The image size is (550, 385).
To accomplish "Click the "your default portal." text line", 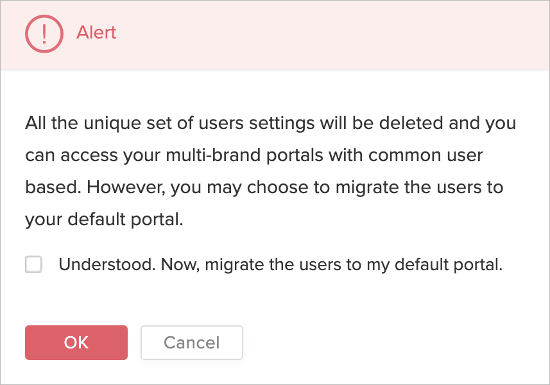I will tap(104, 219).
